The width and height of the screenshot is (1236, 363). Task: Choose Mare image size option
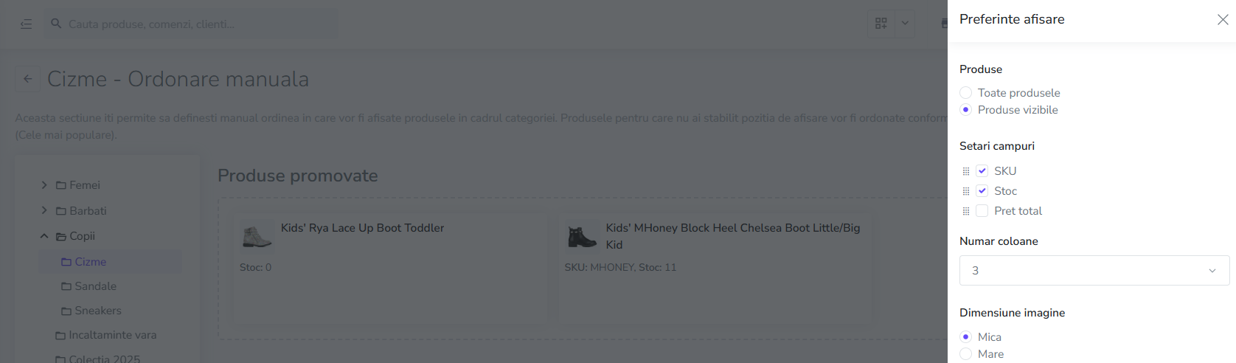(x=965, y=354)
